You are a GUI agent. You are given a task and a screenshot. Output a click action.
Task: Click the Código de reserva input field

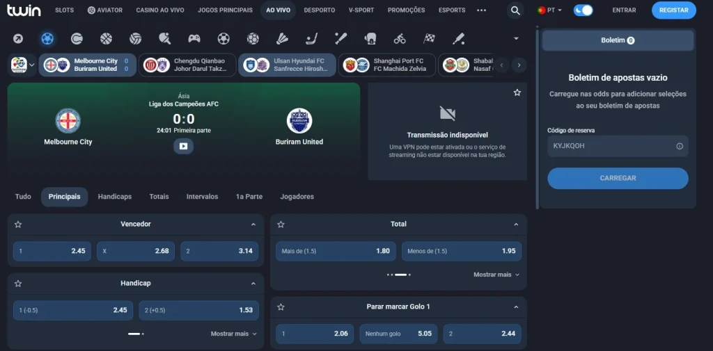pyautogui.click(x=618, y=146)
